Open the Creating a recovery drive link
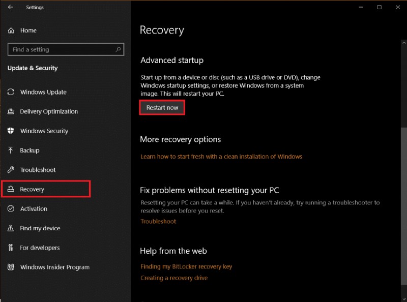 tap(173, 278)
